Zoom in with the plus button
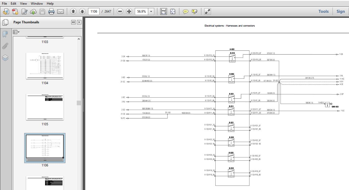 [x=129, y=12]
